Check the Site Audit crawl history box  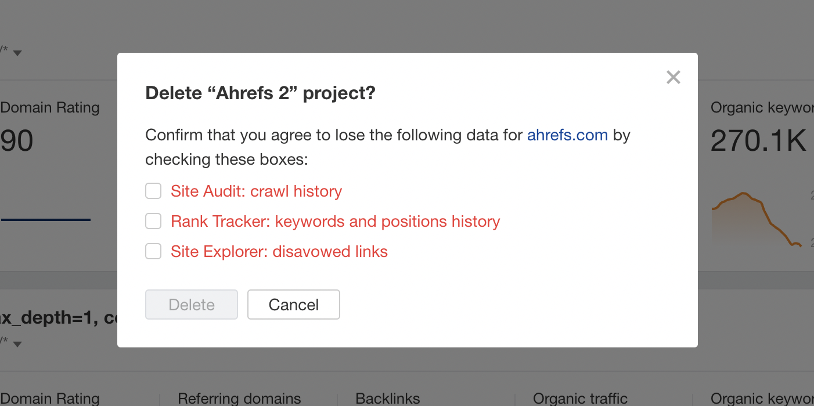[153, 191]
